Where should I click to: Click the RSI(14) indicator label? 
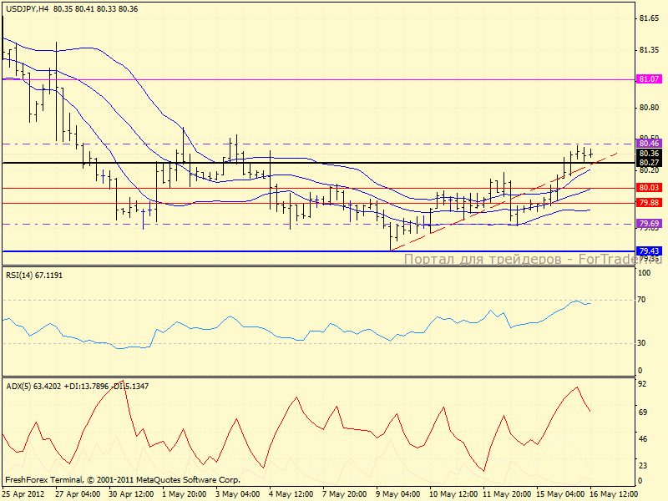click(x=33, y=275)
